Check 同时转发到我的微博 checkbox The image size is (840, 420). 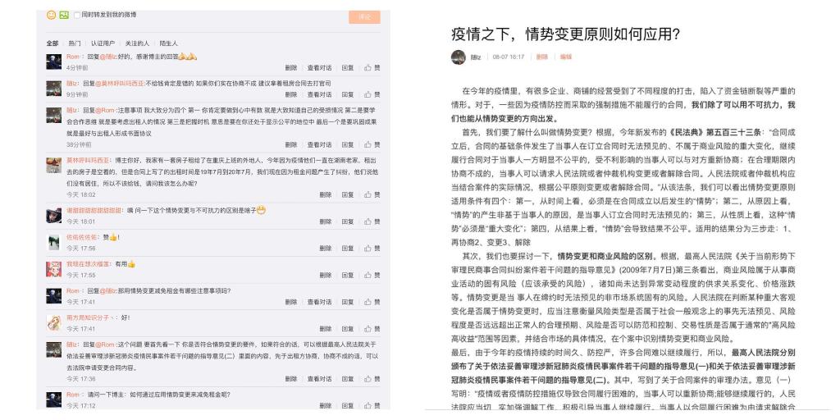coord(76,16)
